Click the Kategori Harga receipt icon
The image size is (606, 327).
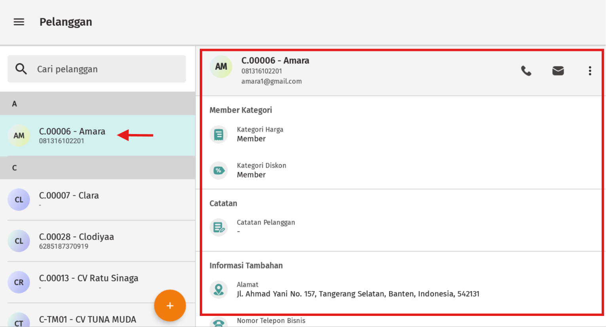219,134
